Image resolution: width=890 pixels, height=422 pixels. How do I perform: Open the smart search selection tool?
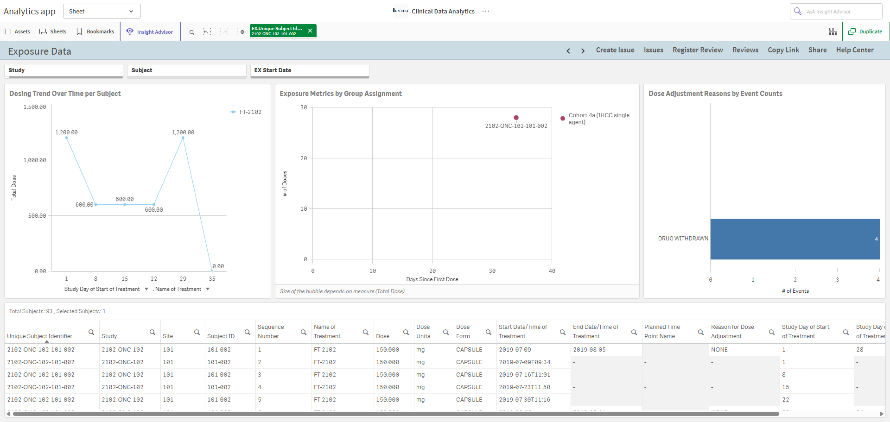coord(191,31)
